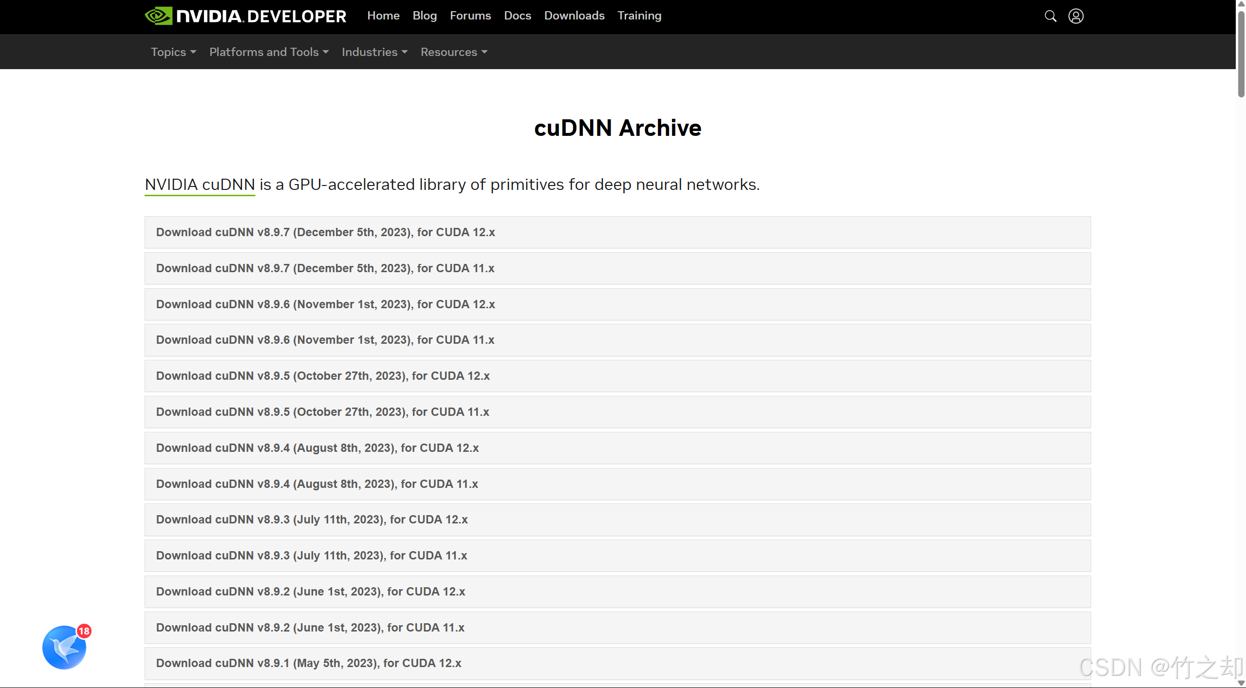
Task: Click the vertical page scrollbar thumb
Action: point(1241,54)
